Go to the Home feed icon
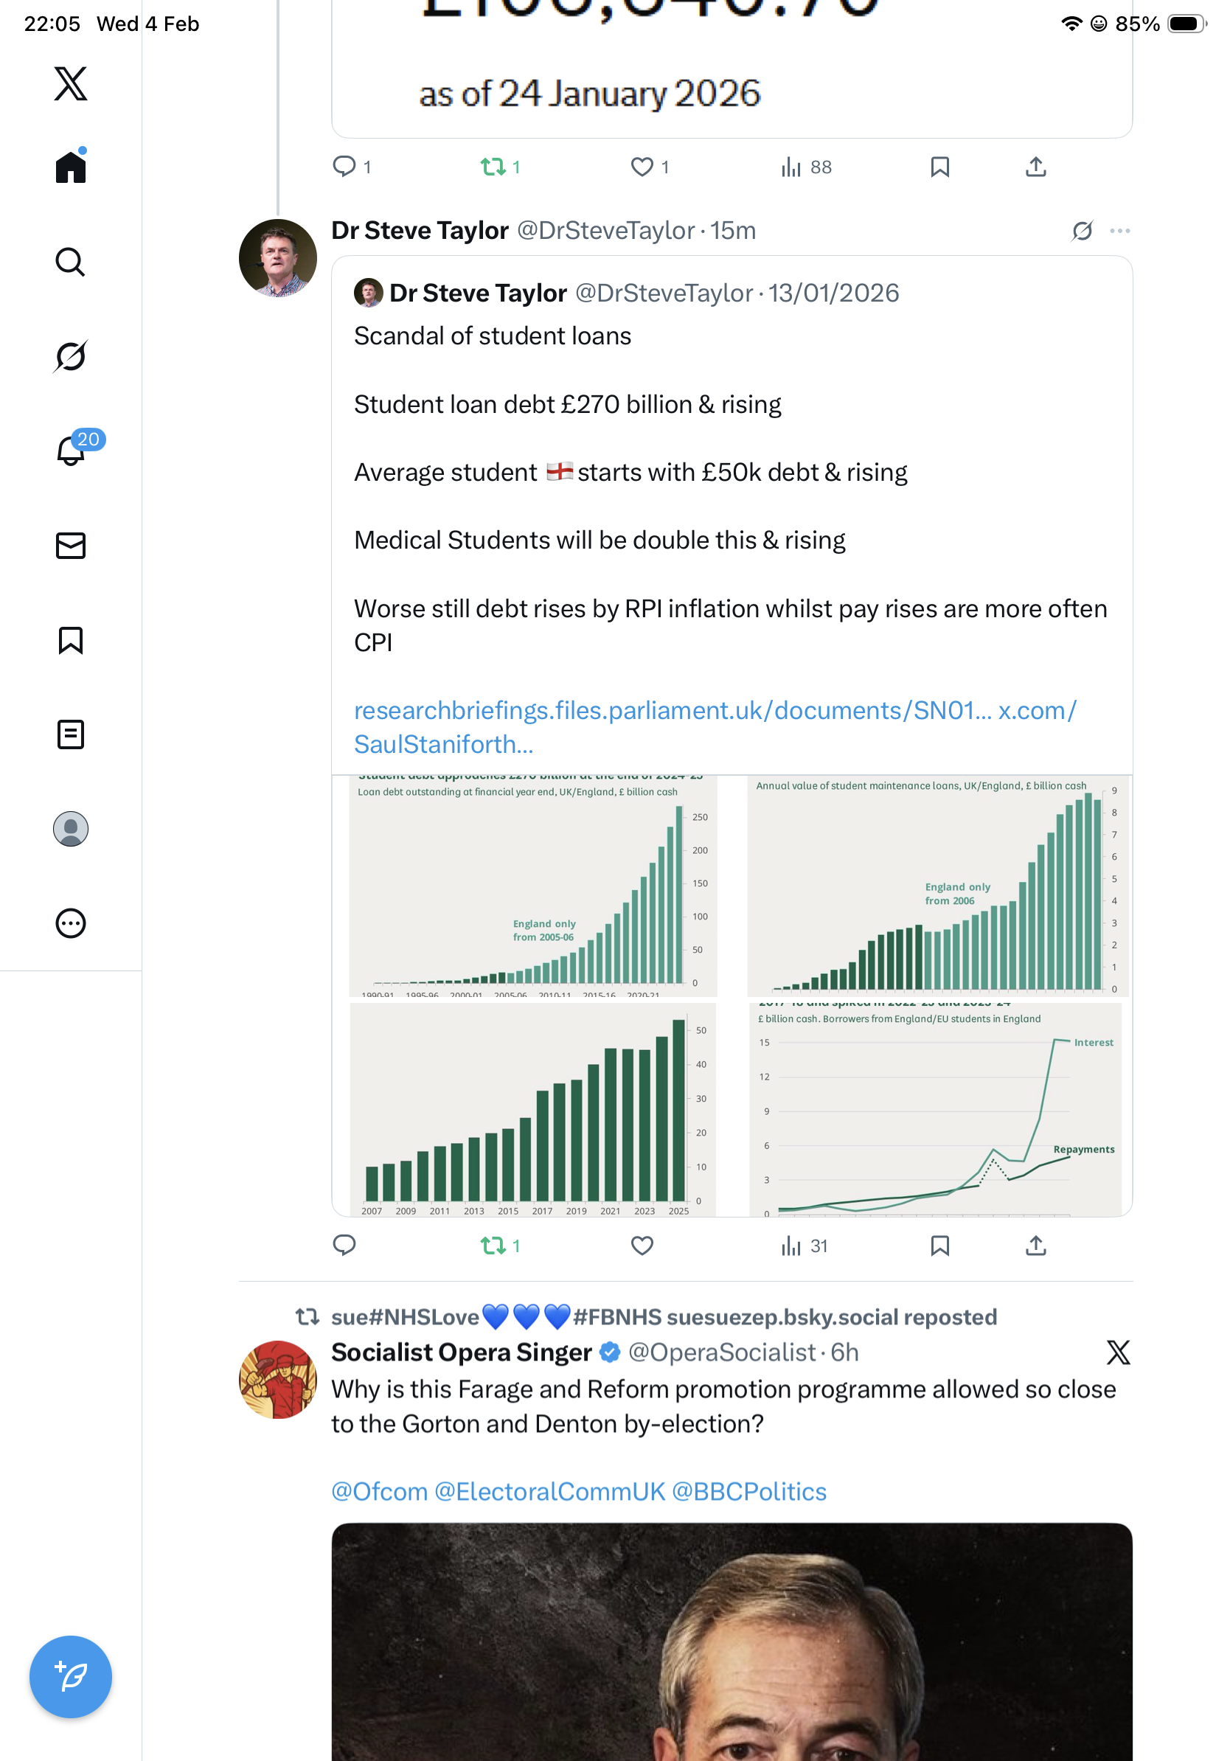This screenshot has height=1761, width=1230. [x=71, y=167]
